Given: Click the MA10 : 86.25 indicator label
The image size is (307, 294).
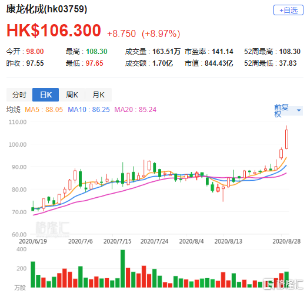Looking at the screenshot, I should [x=89, y=110].
